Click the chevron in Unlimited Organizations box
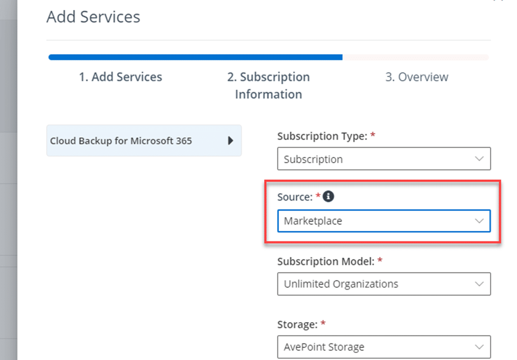 tap(479, 284)
